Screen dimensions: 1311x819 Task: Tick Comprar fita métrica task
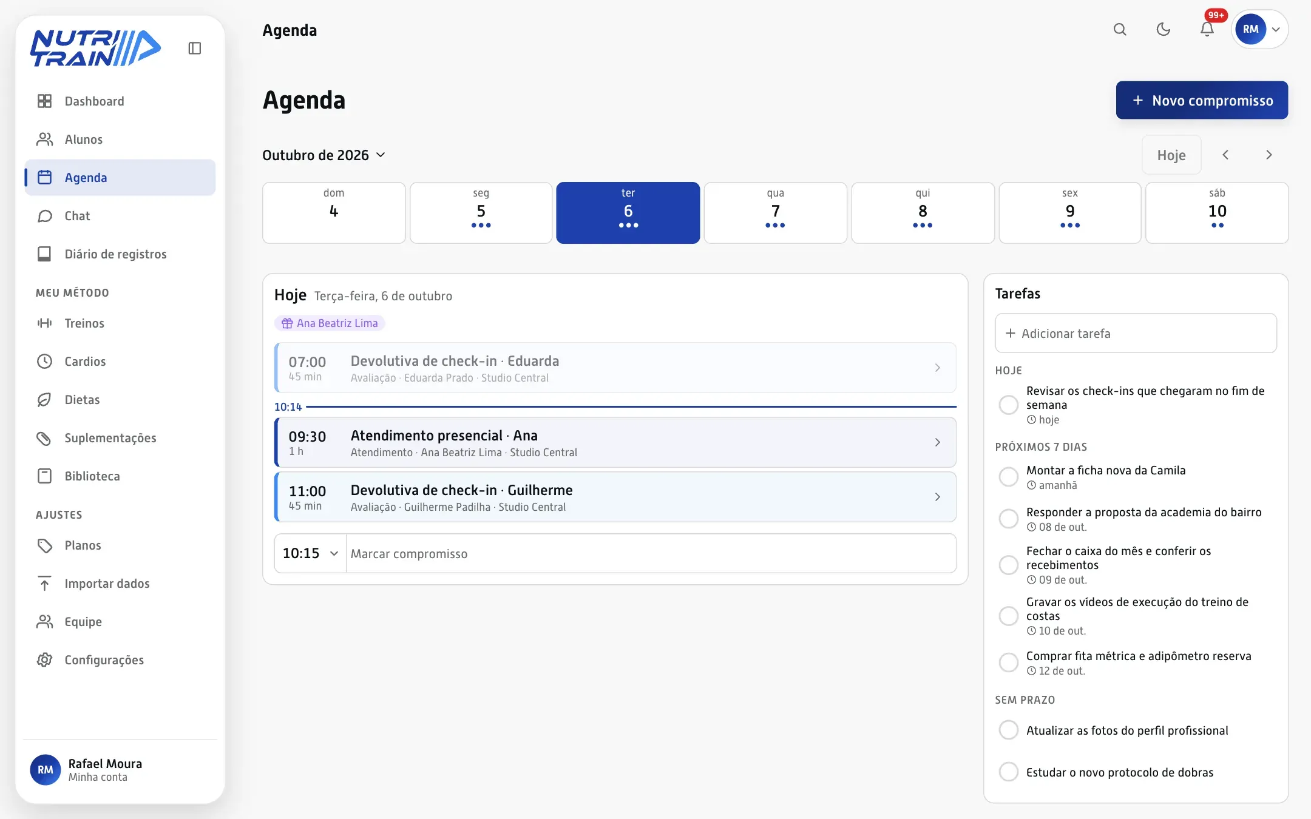pos(1009,662)
